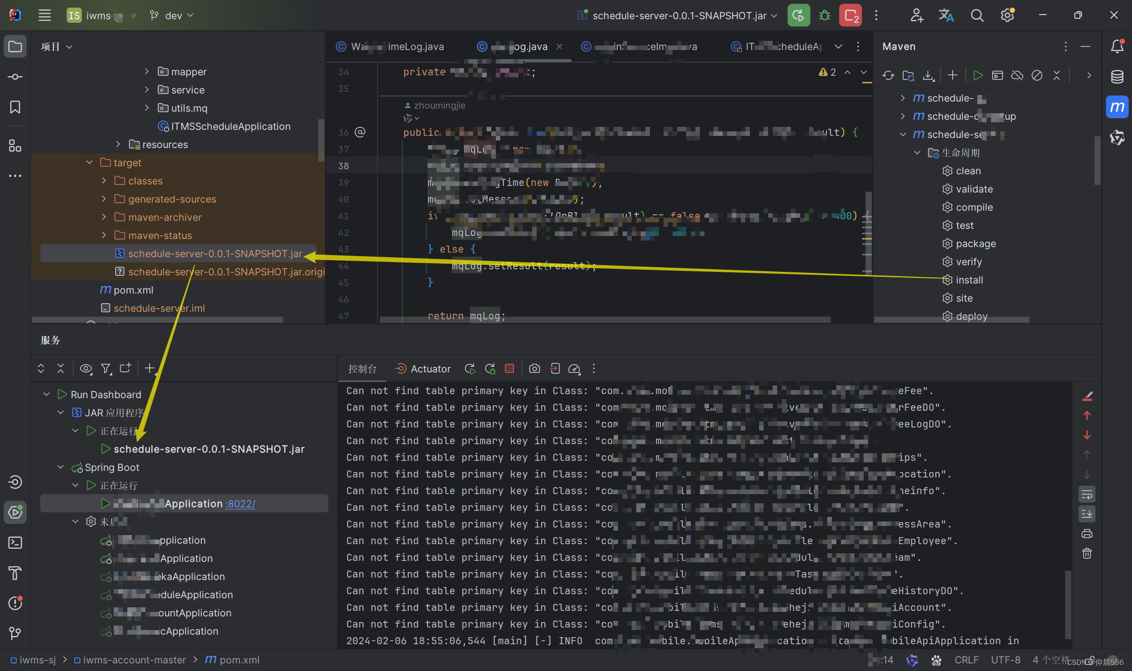
Task: Change the CRLF line separator setting
Action: click(966, 660)
